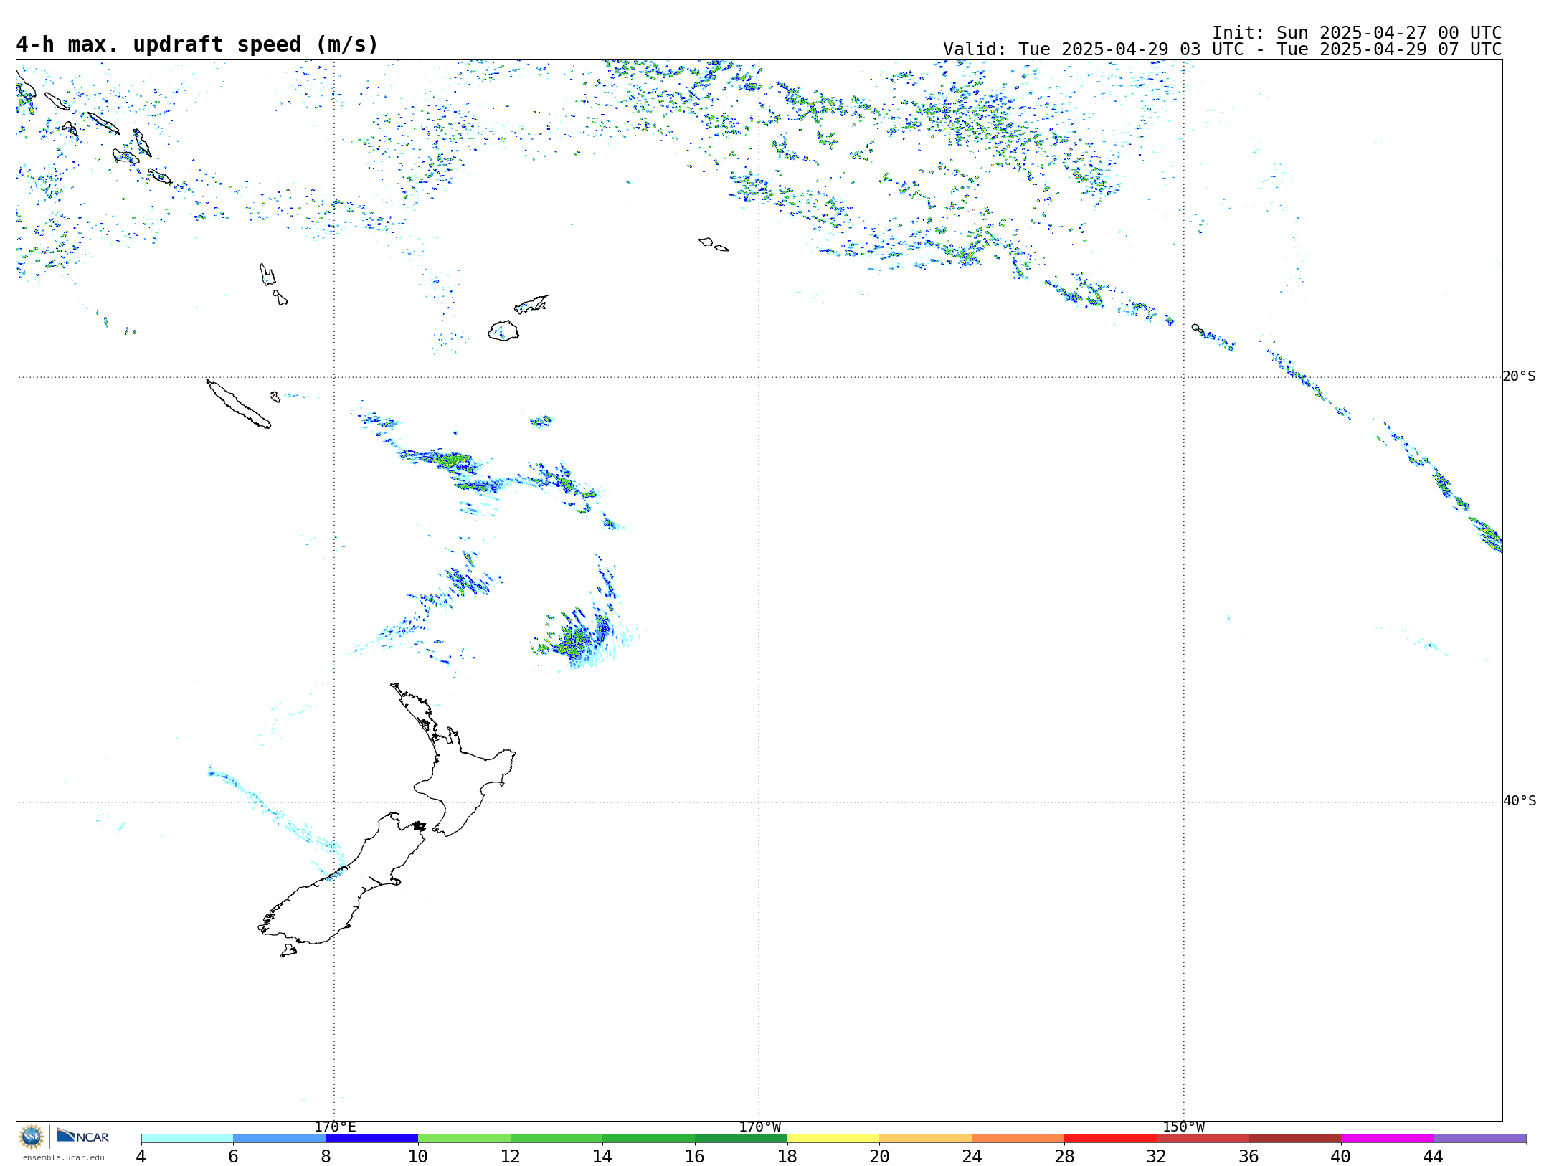Click the NCAR logo
This screenshot has height=1166, width=1549.
82,1136
